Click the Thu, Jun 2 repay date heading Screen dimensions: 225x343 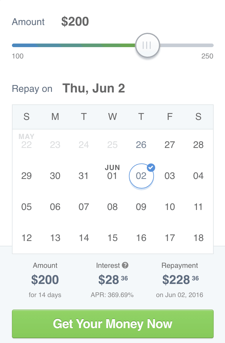pos(94,88)
